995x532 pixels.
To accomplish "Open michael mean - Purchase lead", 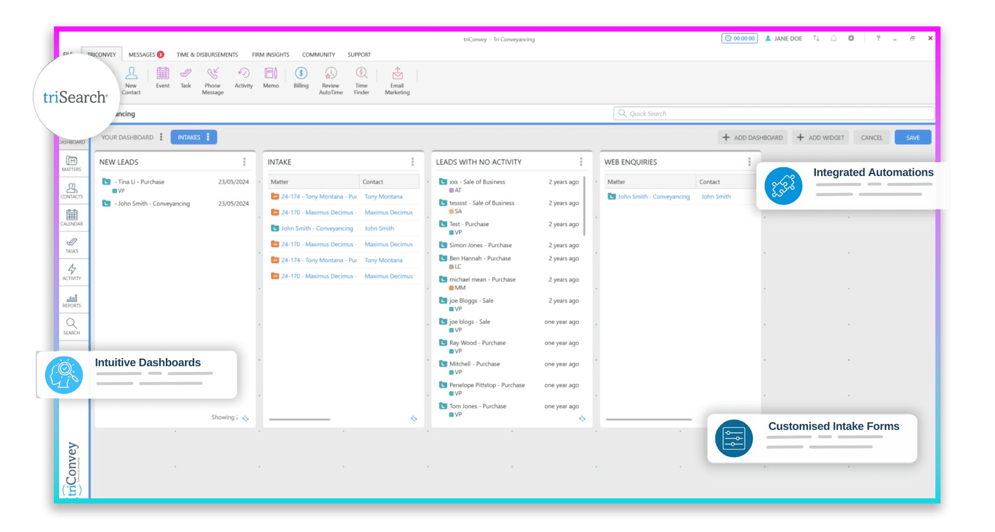I will coord(482,279).
